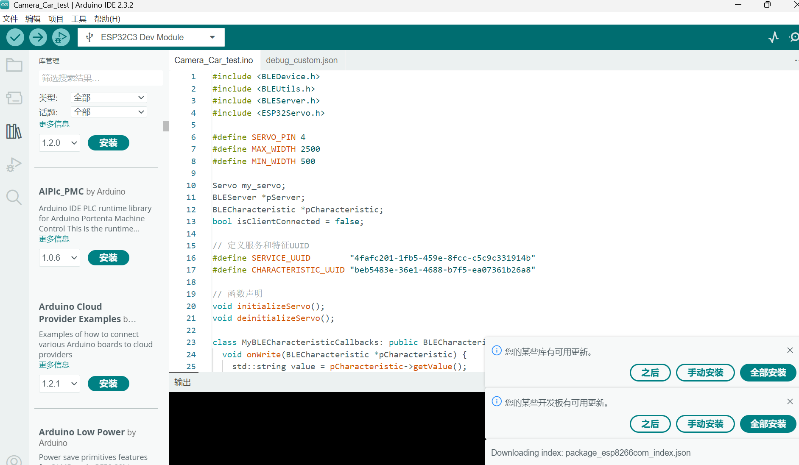
Task: Open the Search magnifier sidebar icon
Action: tap(14, 197)
